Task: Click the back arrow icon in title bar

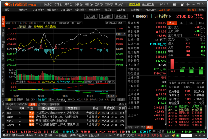Action: [x=188, y=4]
